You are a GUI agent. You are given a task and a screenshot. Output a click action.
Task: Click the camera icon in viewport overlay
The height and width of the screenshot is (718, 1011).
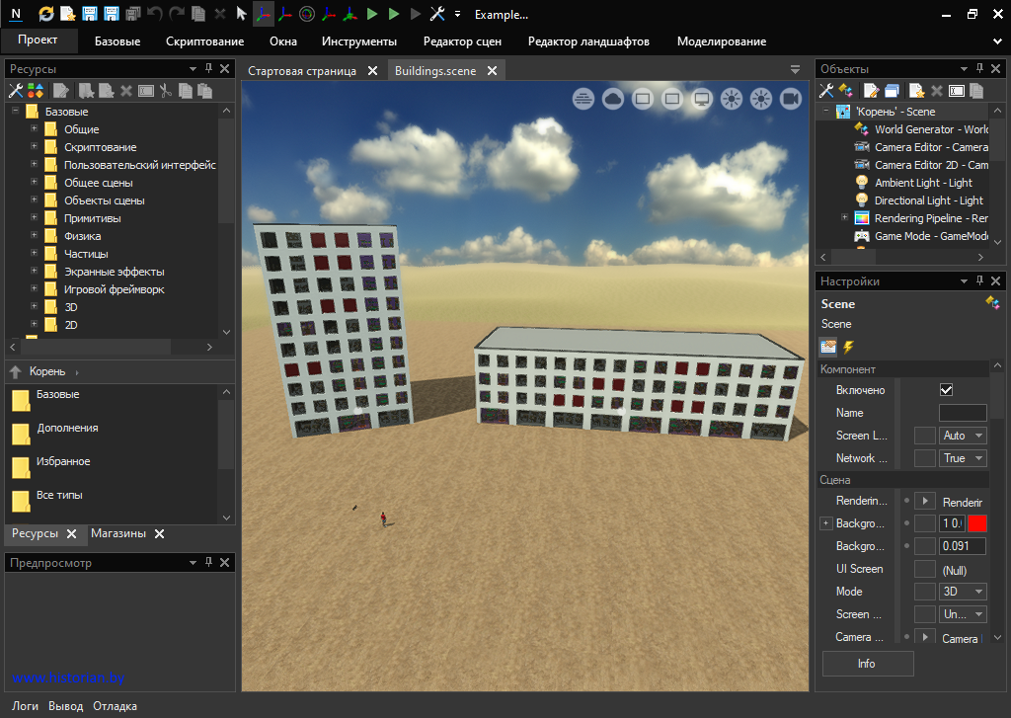point(791,99)
